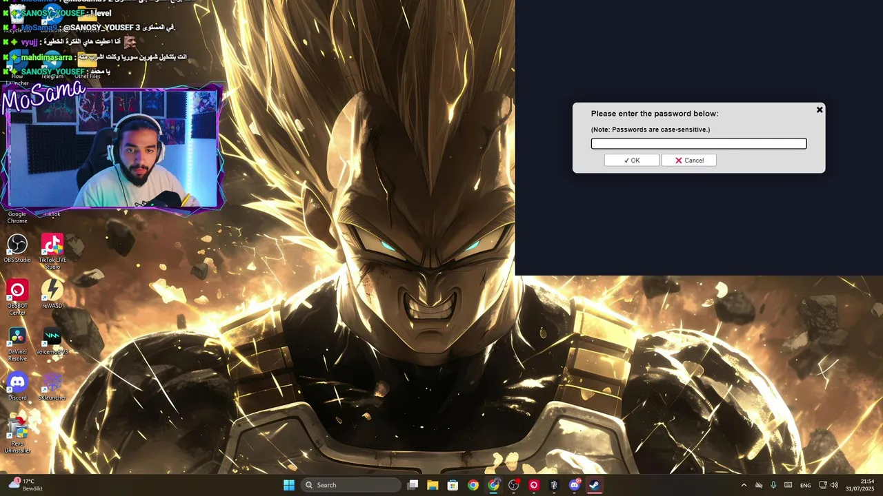Close the password prompt with X

pos(820,110)
